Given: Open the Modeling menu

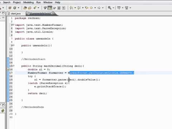Looking at the screenshot, I should click(28, 2).
